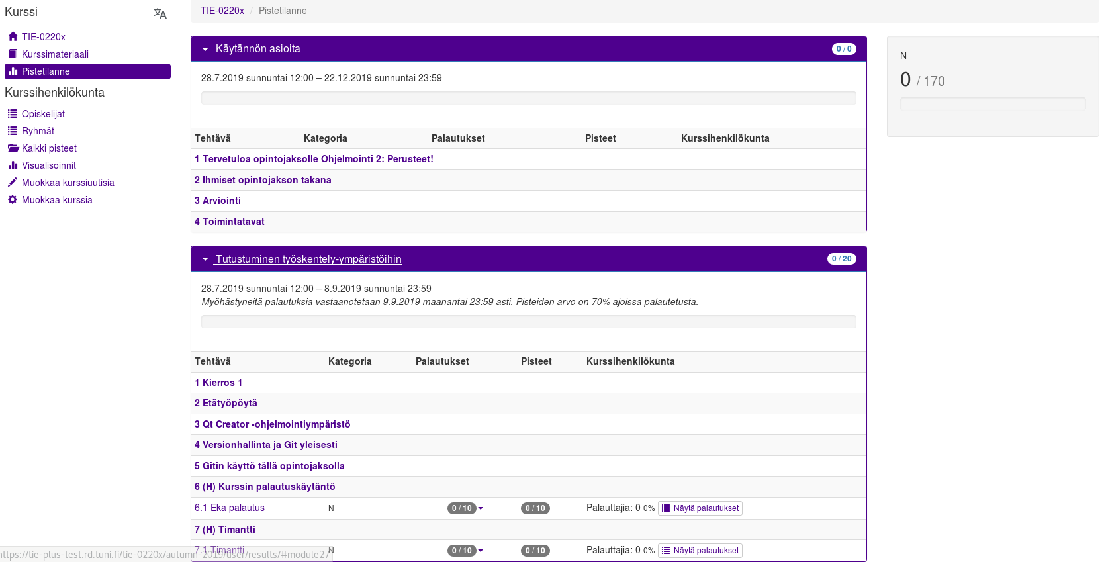Open Kaikki pisteet page

pos(49,148)
